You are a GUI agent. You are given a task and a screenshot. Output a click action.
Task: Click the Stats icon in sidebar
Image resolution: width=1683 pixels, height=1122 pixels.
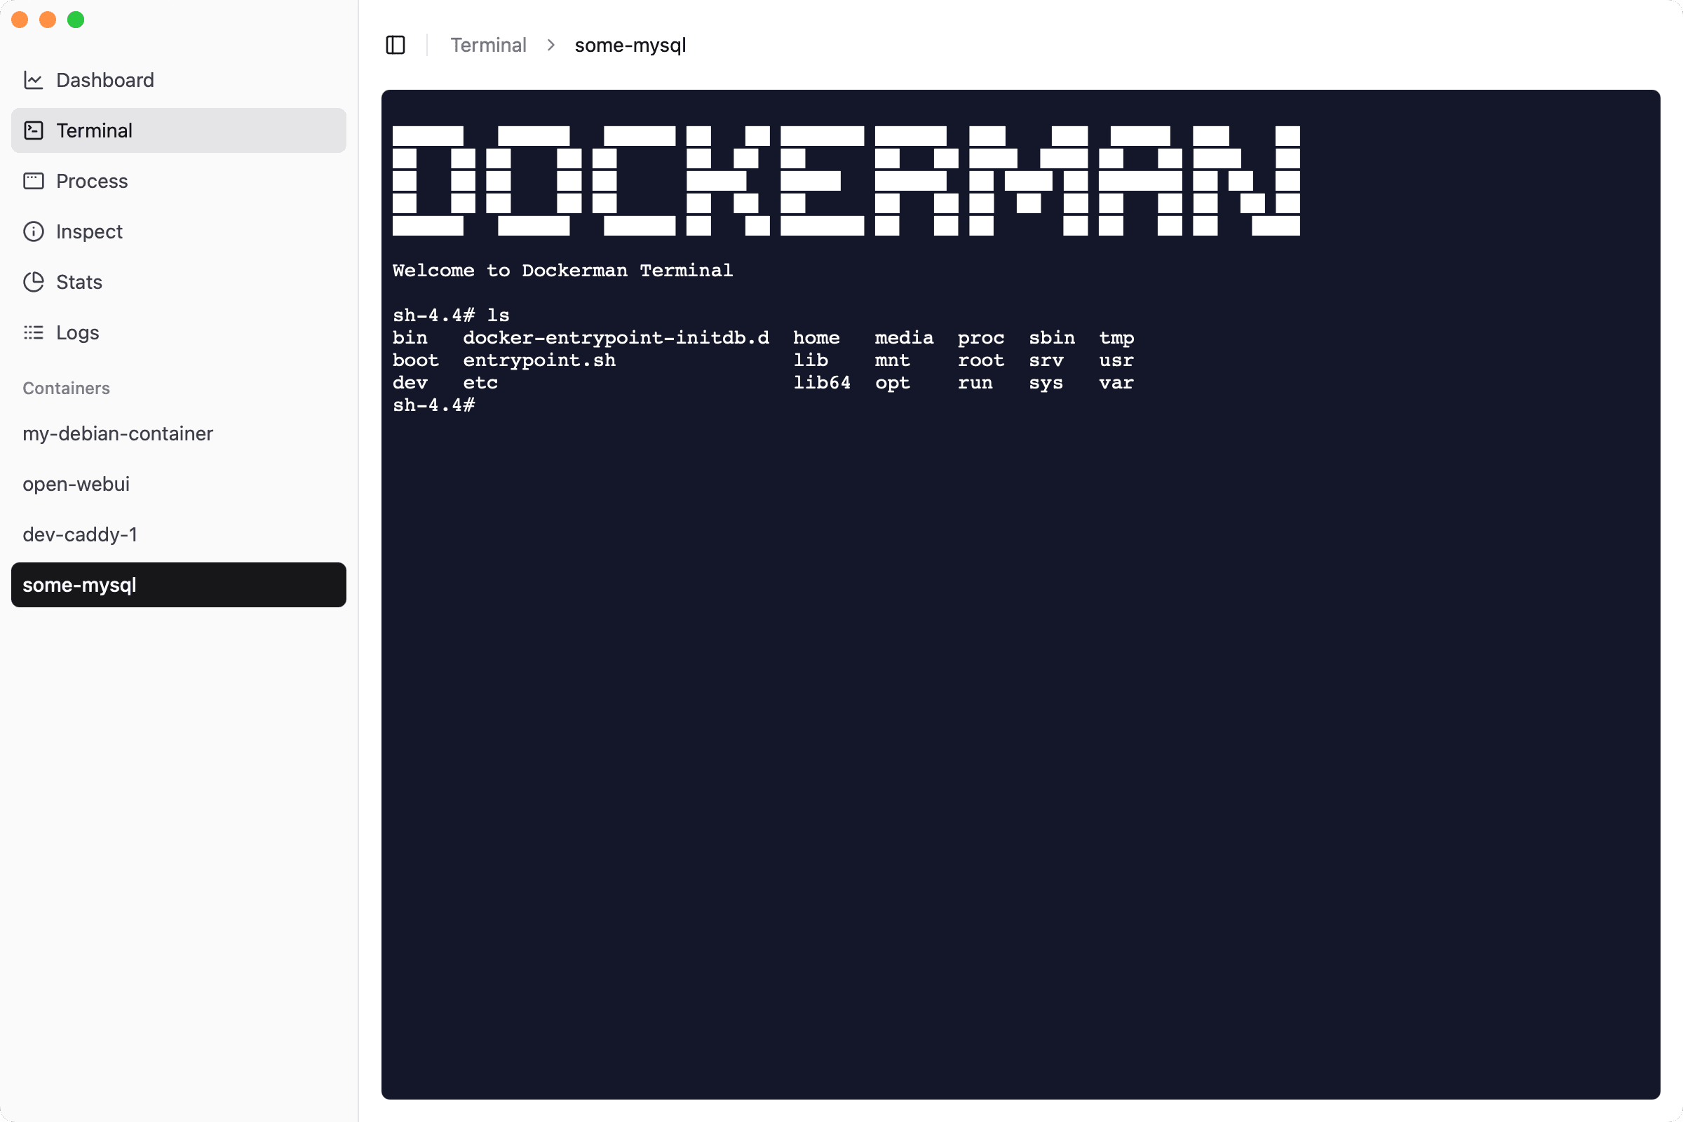pyautogui.click(x=34, y=280)
